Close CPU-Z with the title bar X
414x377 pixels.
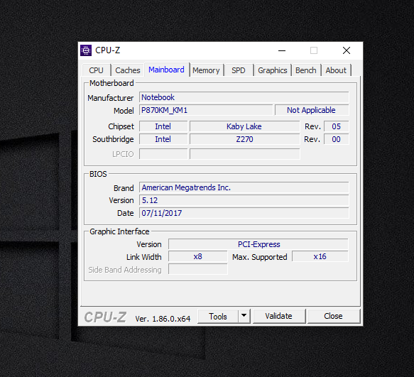pos(347,50)
